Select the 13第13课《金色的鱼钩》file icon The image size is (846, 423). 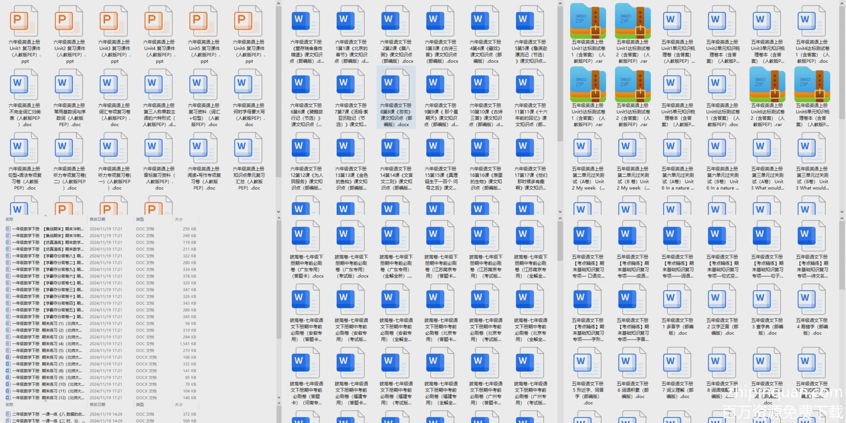[x=351, y=148]
